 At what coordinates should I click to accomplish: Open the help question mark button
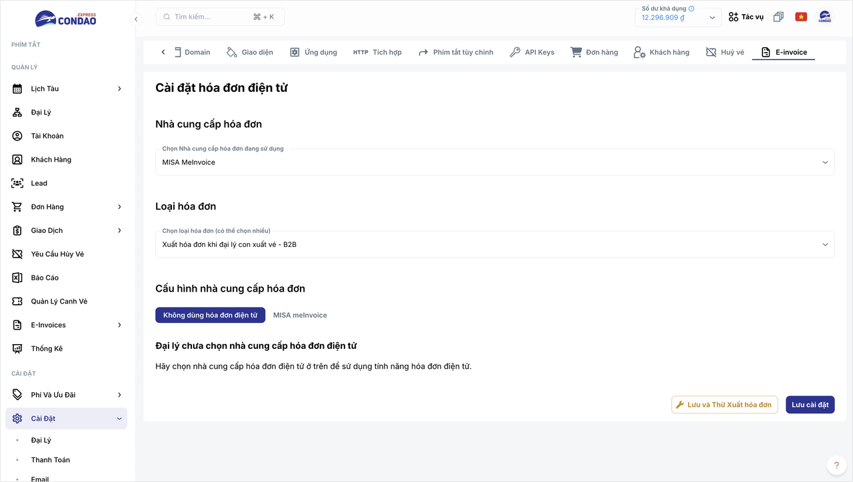point(836,465)
